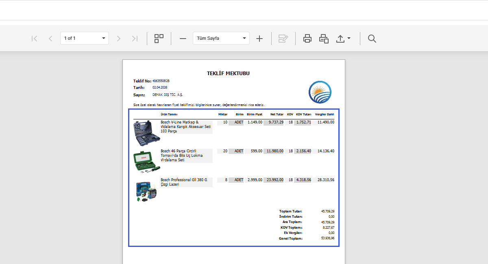488x264 pixels.
Task: Open the search panel
Action: point(372,39)
